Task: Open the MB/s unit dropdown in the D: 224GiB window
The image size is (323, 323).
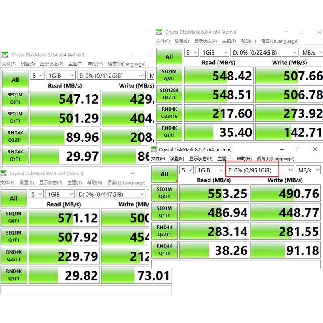Action: click(311, 52)
